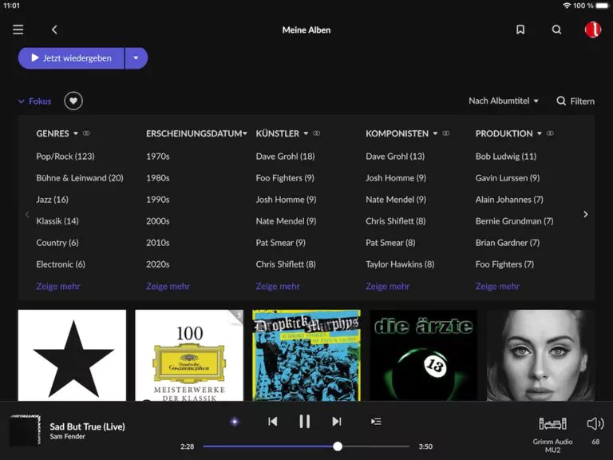Toggle the link icon beside GENRES
The image size is (613, 460).
pos(87,133)
